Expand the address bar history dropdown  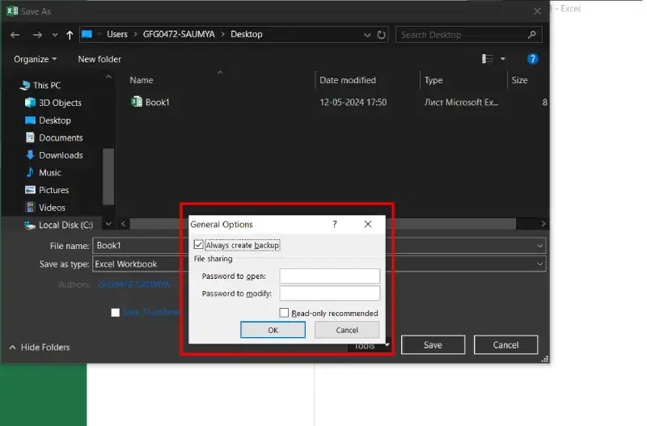367,35
